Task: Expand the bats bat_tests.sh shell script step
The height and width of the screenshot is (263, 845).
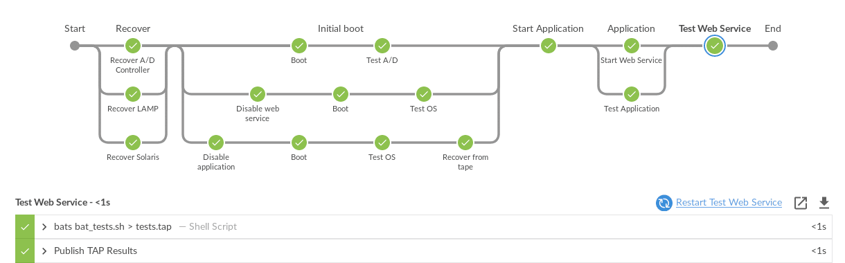Action: coord(44,226)
